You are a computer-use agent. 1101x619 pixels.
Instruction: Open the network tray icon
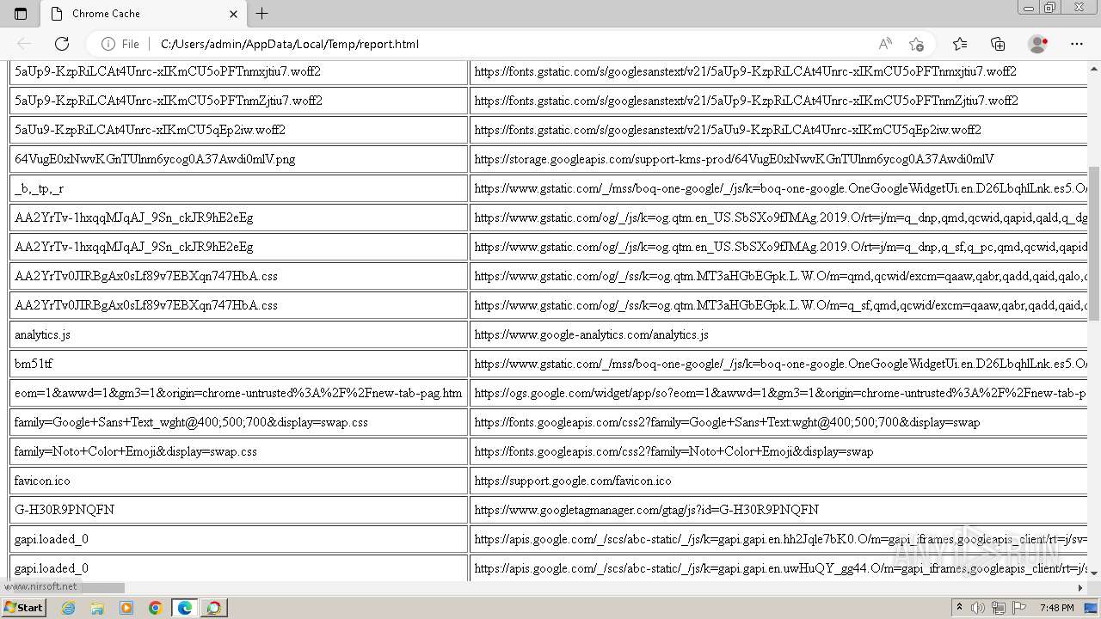(x=999, y=608)
